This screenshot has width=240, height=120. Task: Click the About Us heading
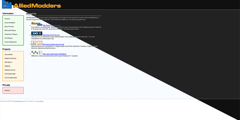[31, 13]
